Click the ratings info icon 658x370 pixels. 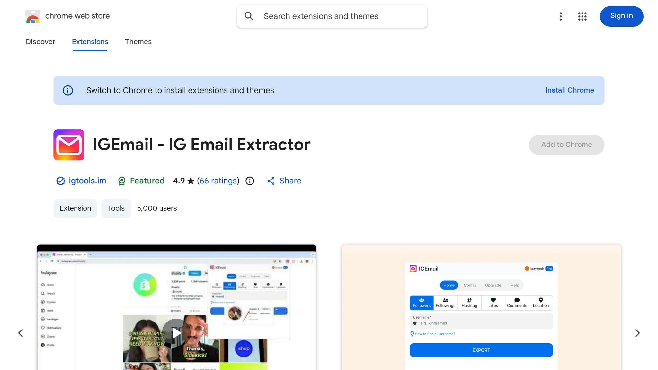[250, 181]
